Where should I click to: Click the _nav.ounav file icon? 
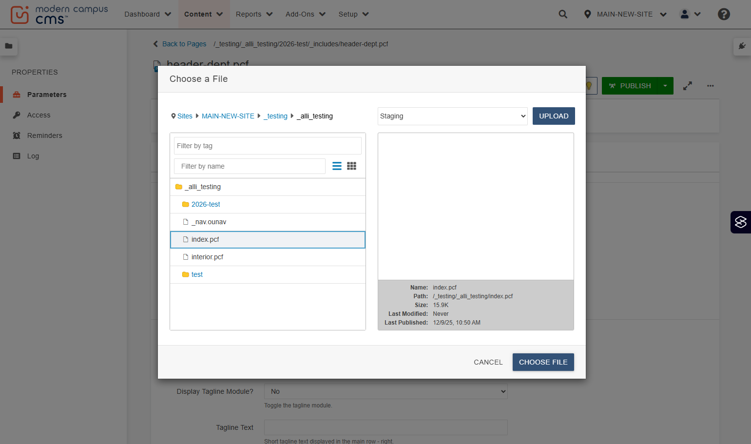[185, 222]
